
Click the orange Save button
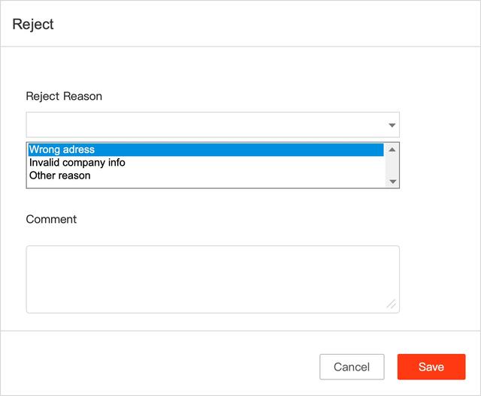coord(431,367)
